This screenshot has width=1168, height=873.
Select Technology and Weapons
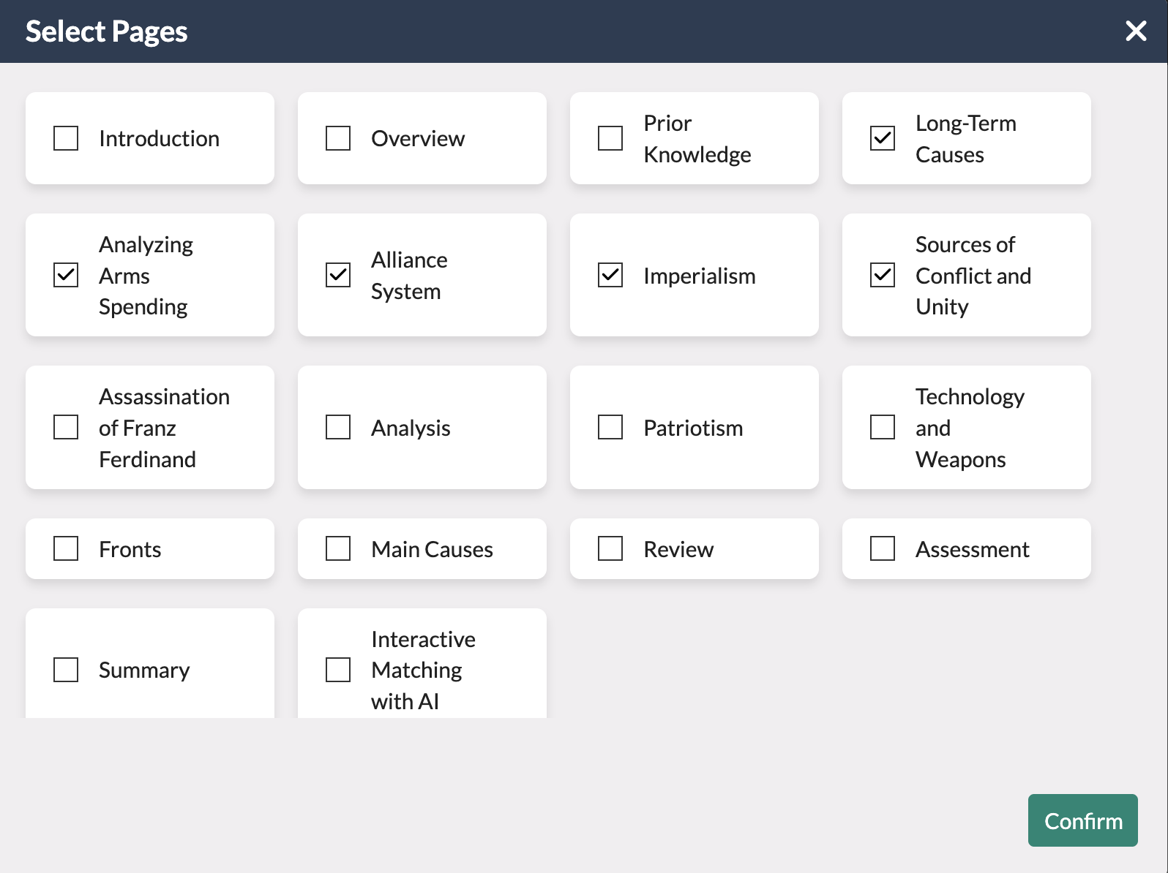point(882,428)
